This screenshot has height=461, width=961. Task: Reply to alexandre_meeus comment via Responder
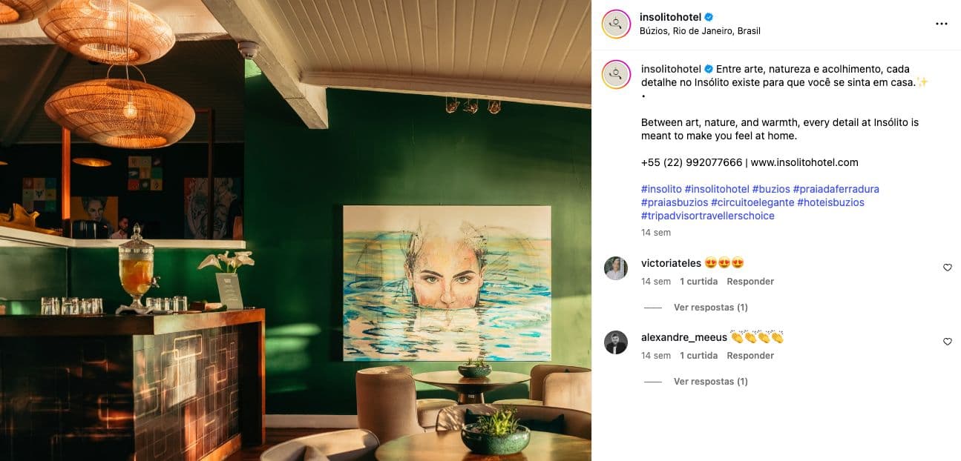tap(750, 356)
